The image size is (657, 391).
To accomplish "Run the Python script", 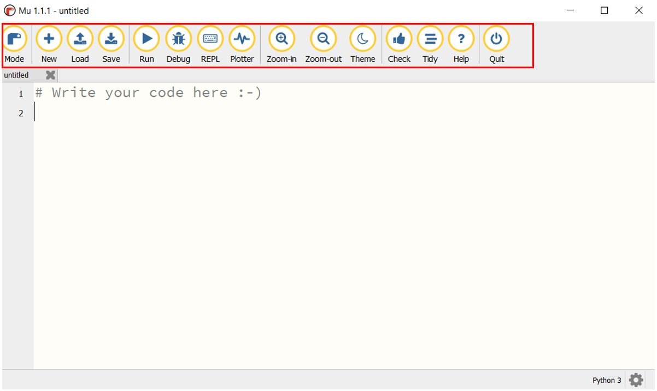I will click(146, 44).
